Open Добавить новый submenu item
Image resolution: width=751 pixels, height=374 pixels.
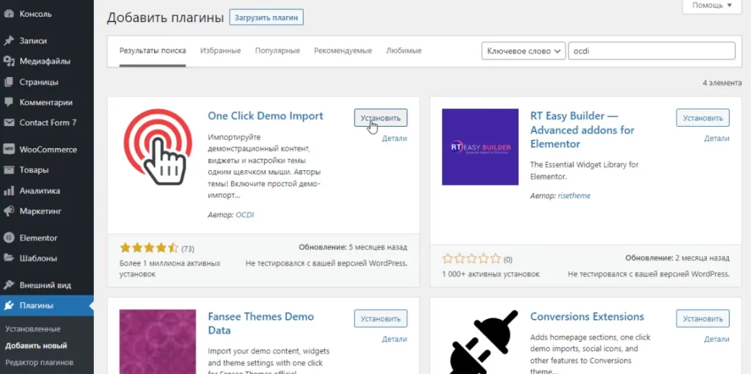pos(36,345)
